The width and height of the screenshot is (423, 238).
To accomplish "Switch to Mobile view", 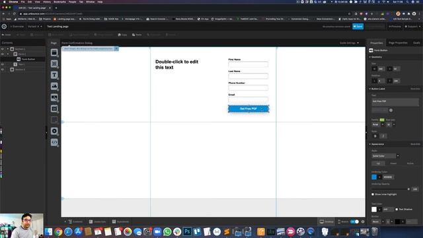I will tap(343, 221).
